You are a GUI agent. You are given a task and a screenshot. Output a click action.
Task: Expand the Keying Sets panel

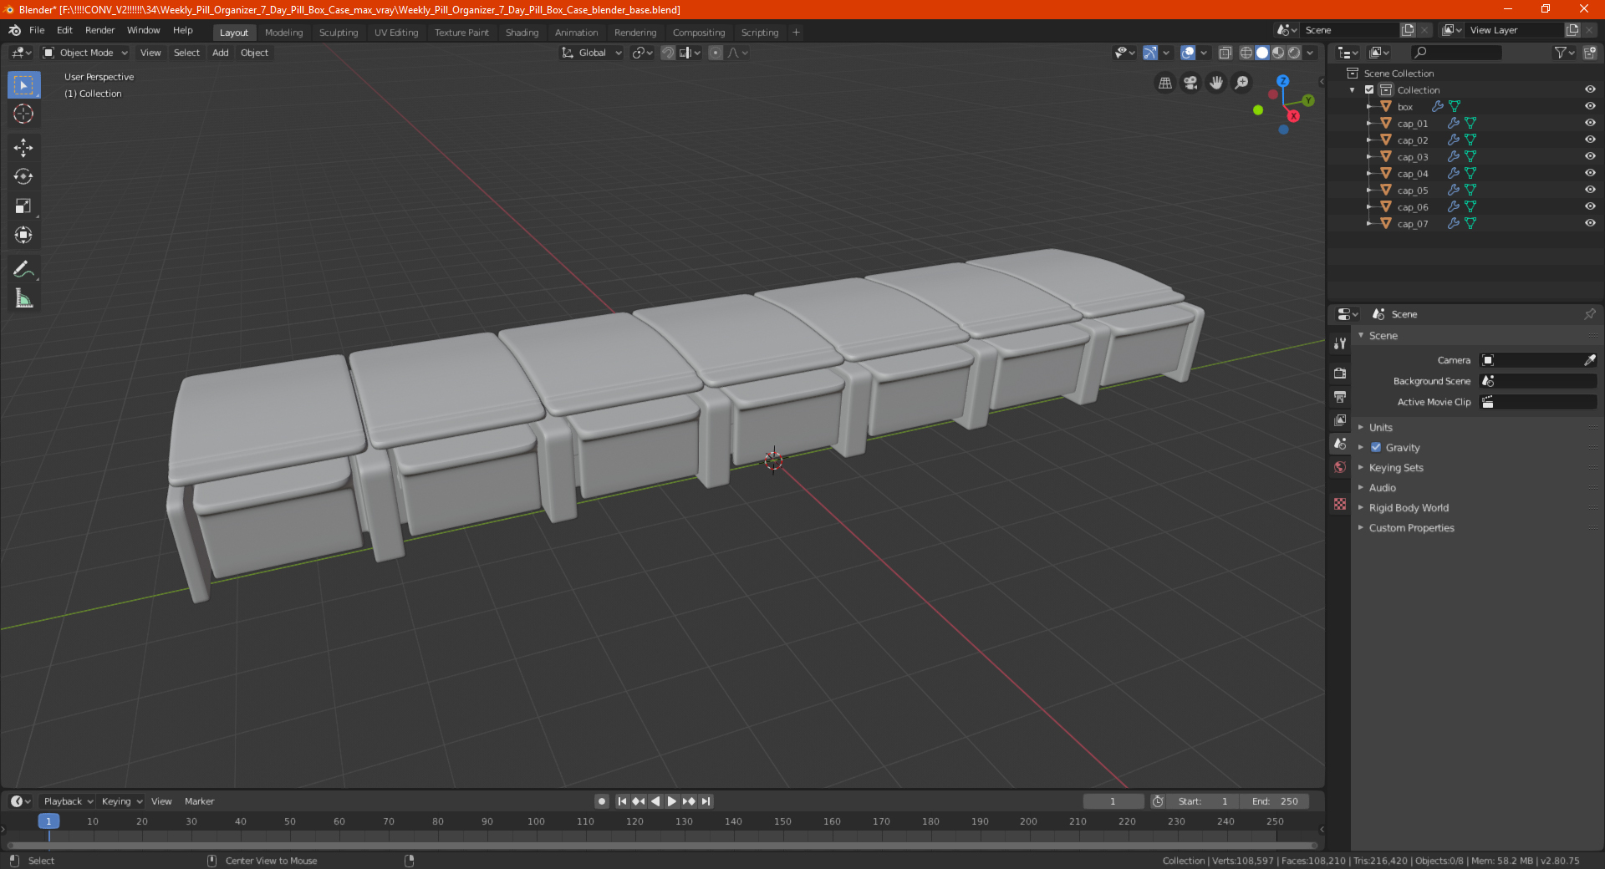click(x=1395, y=467)
